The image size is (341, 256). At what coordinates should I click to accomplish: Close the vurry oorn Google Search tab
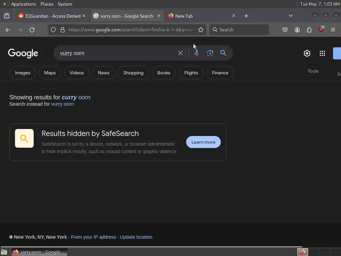159,16
